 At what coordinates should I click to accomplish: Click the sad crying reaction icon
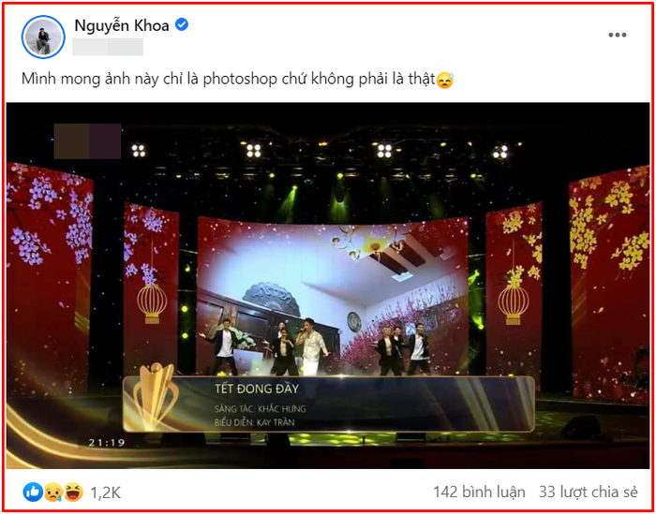click(x=53, y=492)
